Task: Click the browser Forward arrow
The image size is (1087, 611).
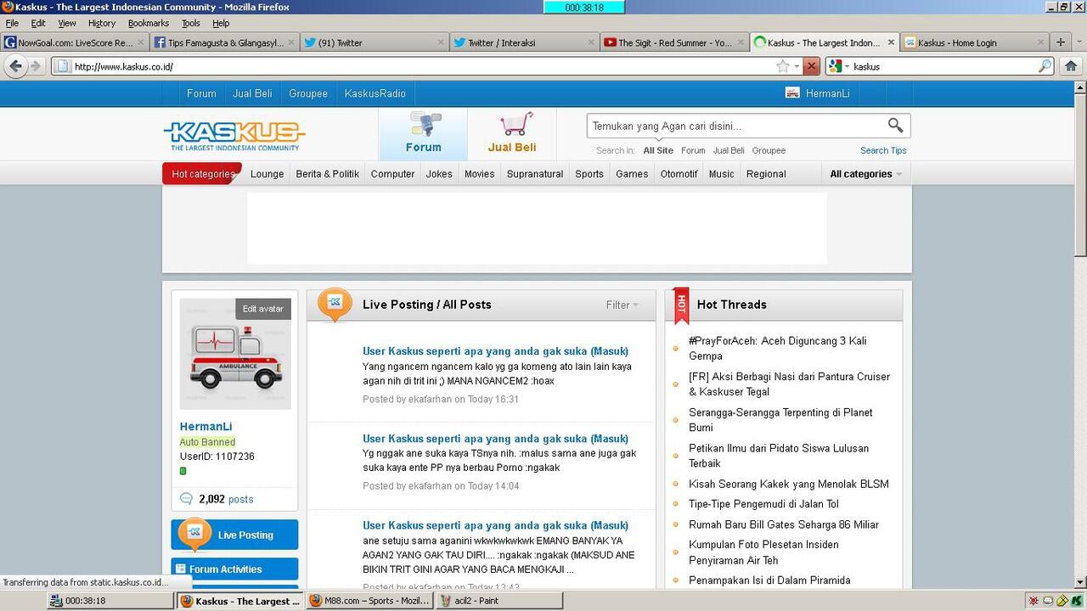Action: [x=36, y=66]
